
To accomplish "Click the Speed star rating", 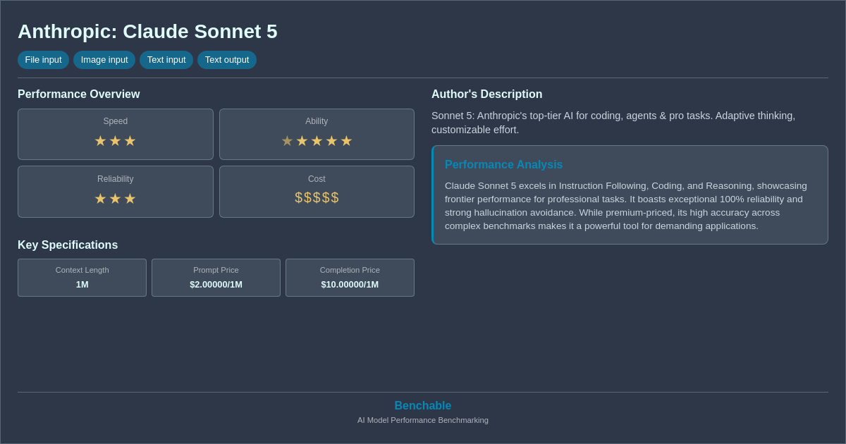I will tap(116, 141).
